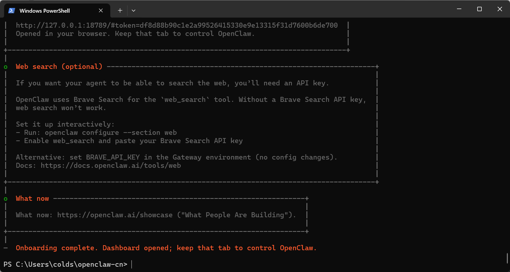The width and height of the screenshot is (510, 272).
Task: Open the 127.0.0.1:18789 token URL
Action: point(177,25)
